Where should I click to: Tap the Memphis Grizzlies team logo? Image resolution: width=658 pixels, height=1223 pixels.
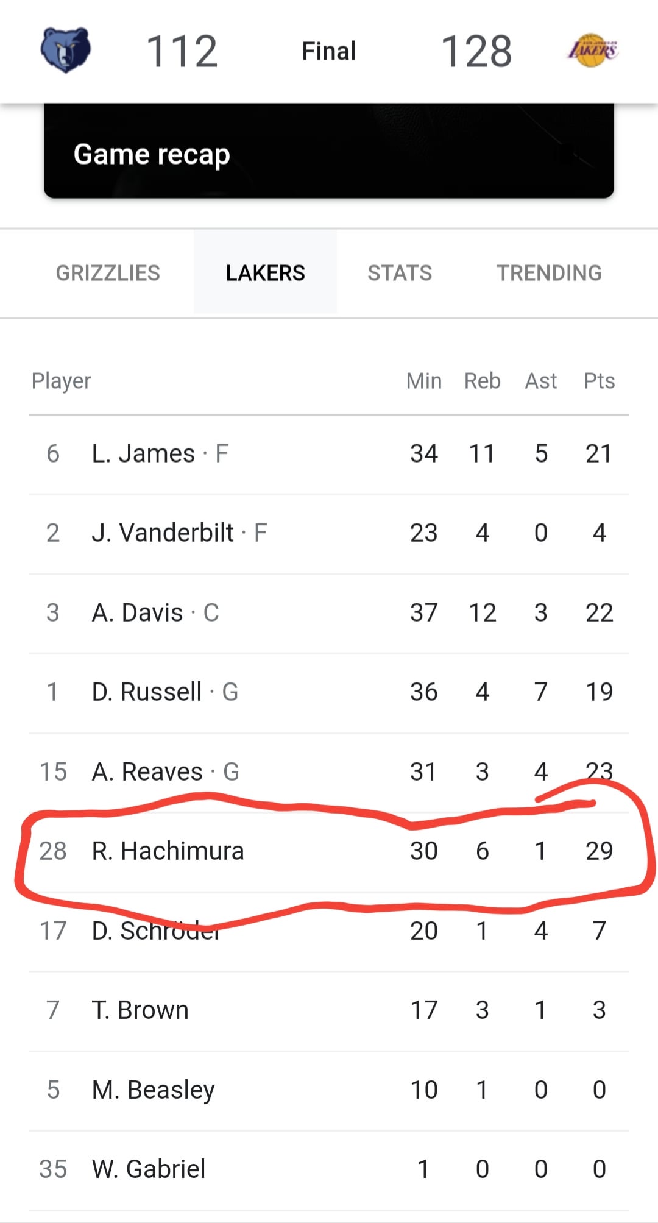(65, 50)
